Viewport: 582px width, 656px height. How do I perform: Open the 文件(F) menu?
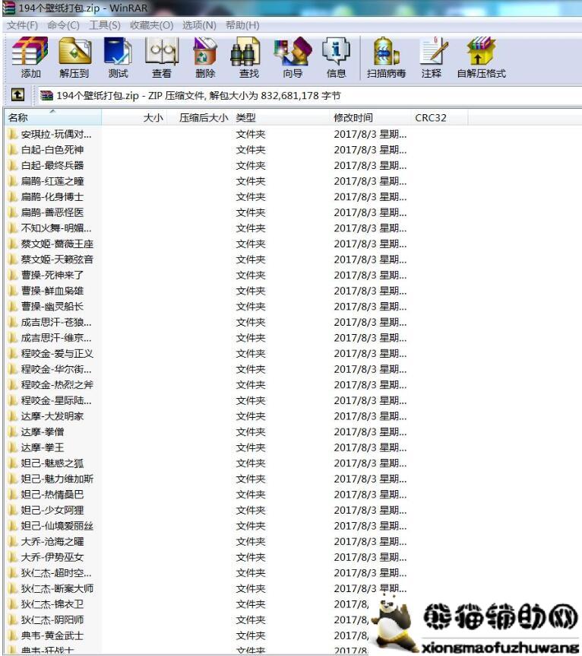pyautogui.click(x=22, y=25)
